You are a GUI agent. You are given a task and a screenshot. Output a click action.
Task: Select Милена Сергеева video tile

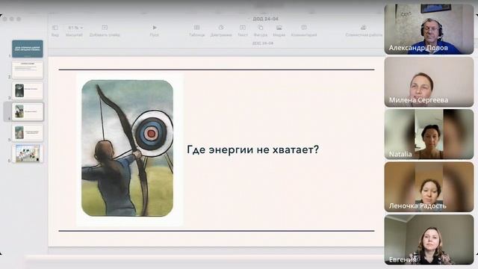(x=429, y=82)
